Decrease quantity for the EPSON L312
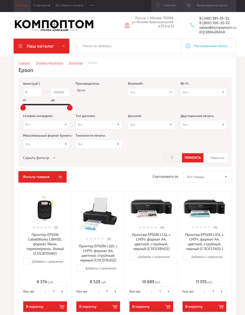245x315 pixels. click(204, 291)
